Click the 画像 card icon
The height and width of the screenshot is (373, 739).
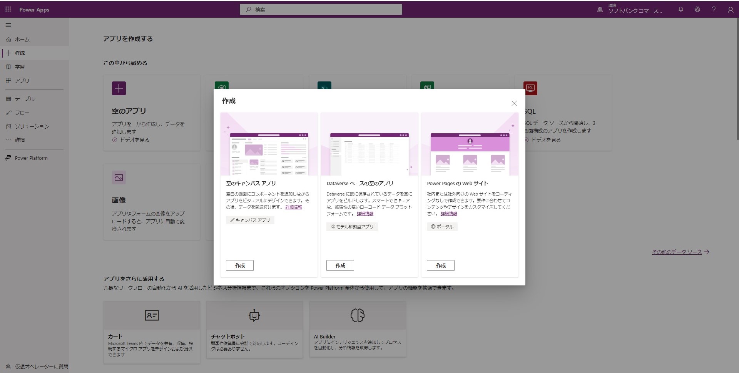[x=119, y=177]
